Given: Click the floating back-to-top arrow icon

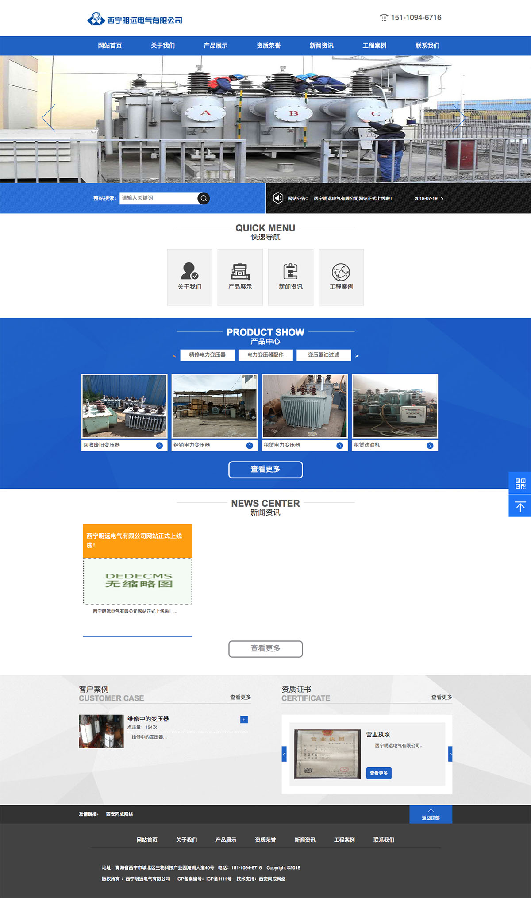Looking at the screenshot, I should pos(520,506).
